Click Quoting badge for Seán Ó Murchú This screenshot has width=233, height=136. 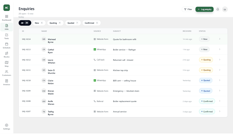(206, 70)
